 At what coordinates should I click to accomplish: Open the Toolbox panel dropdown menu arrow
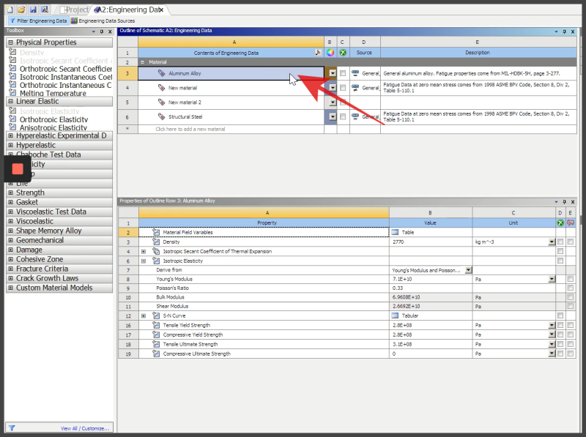(x=94, y=31)
